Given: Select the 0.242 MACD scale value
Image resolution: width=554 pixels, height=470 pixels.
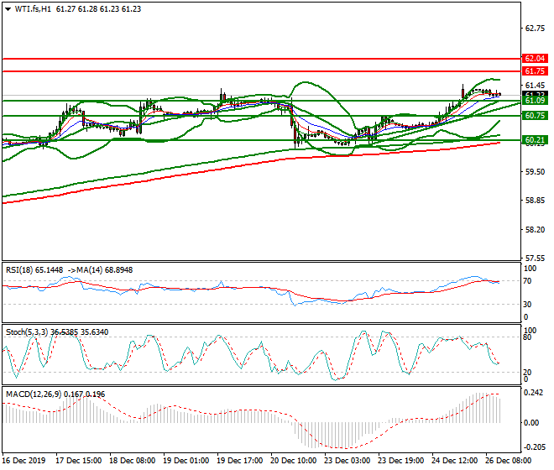Looking at the screenshot, I should (x=534, y=393).
